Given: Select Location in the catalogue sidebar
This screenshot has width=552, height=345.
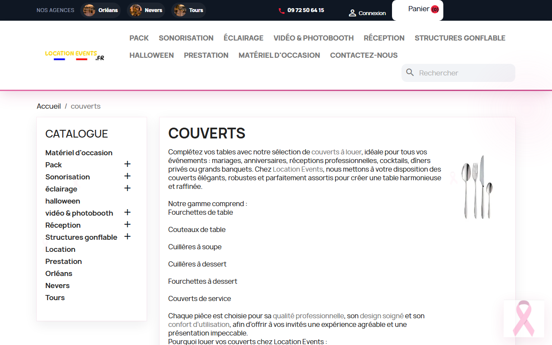Looking at the screenshot, I should pos(60,249).
